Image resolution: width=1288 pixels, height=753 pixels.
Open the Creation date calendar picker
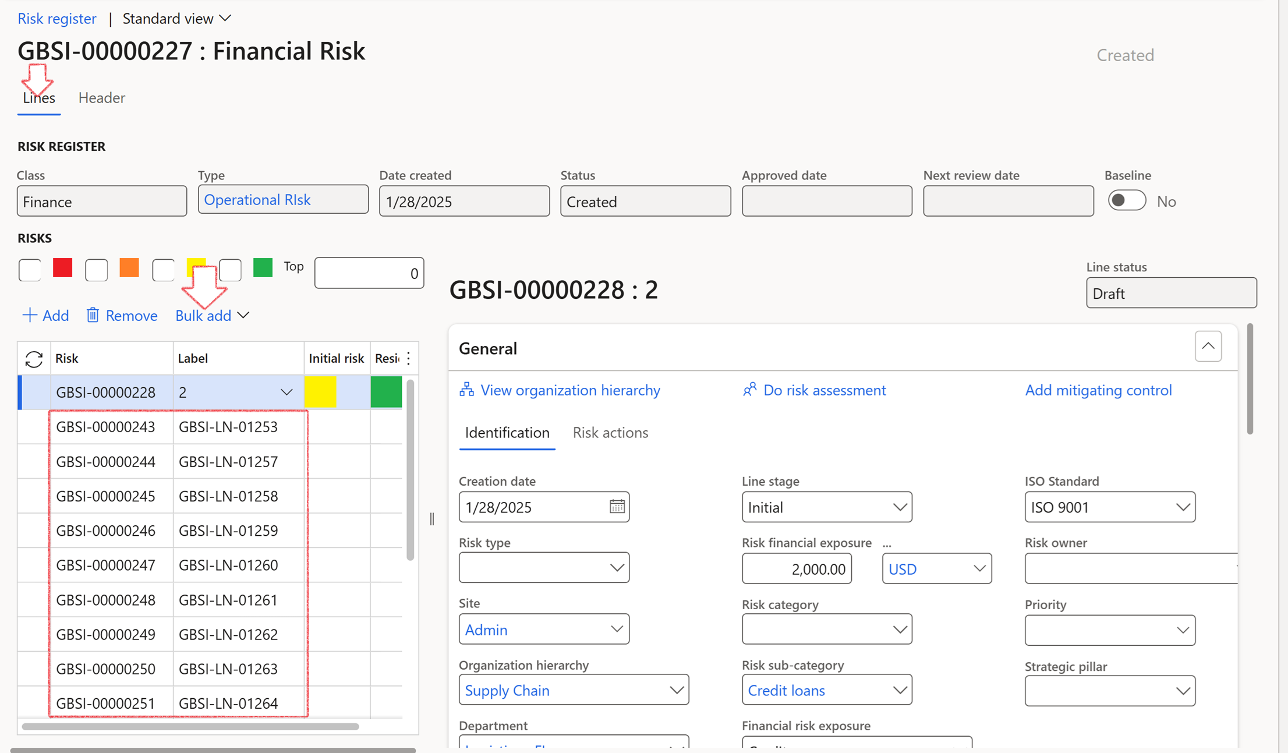point(617,507)
